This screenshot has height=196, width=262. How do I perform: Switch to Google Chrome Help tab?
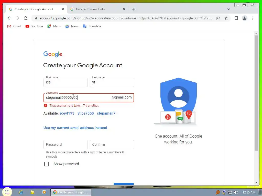97,9
